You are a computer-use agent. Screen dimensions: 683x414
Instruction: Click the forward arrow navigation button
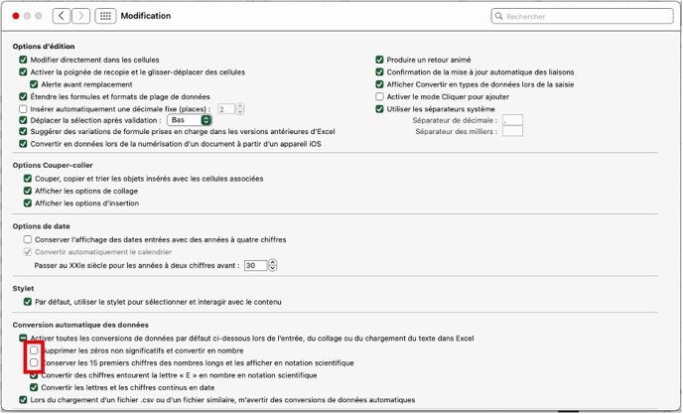pyautogui.click(x=81, y=16)
